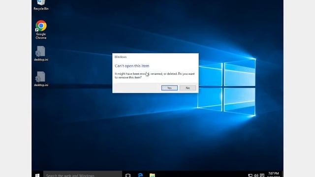315x177 pixels.
Task: Open File Explorer from the taskbar
Action: (152, 175)
